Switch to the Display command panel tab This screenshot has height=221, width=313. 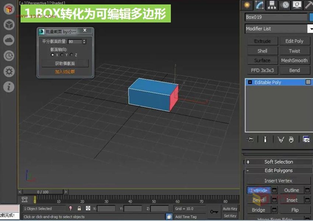[297, 5]
